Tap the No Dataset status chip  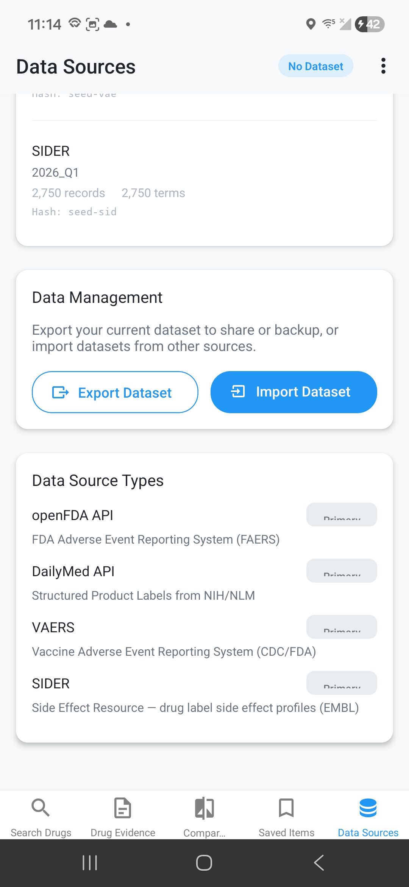(315, 66)
